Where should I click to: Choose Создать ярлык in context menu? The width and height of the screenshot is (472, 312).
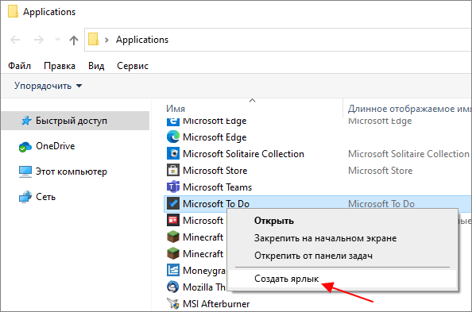click(x=287, y=279)
